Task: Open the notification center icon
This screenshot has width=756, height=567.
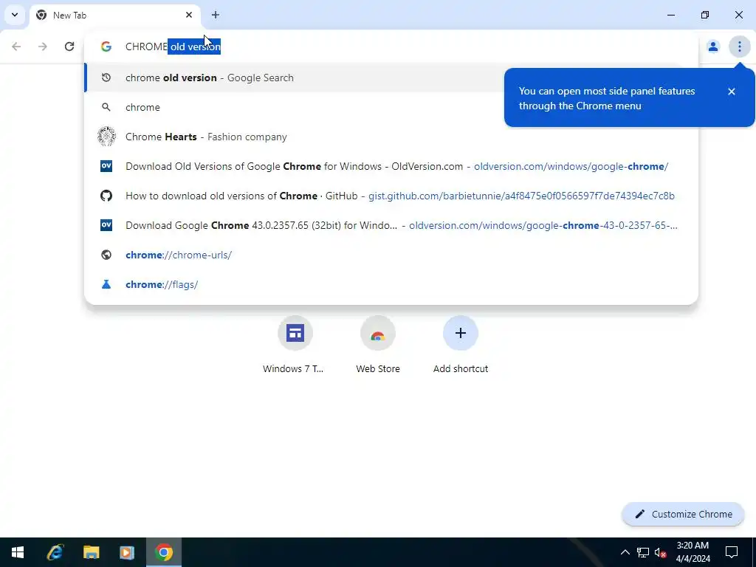Action: 732,552
